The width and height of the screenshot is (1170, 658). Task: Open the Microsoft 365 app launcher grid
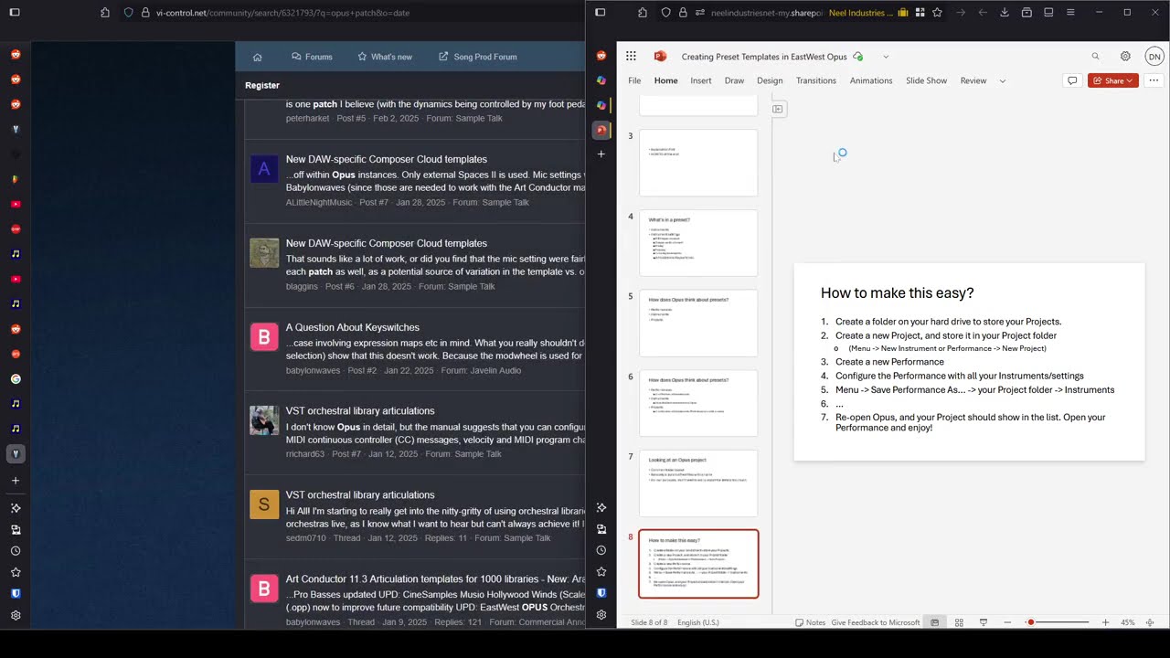pyautogui.click(x=631, y=57)
